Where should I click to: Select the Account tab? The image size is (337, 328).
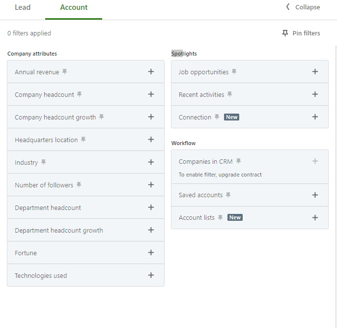point(74,7)
